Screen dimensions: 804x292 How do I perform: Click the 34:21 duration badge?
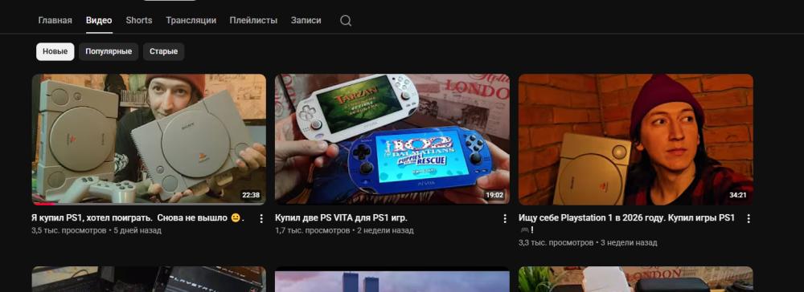point(738,195)
